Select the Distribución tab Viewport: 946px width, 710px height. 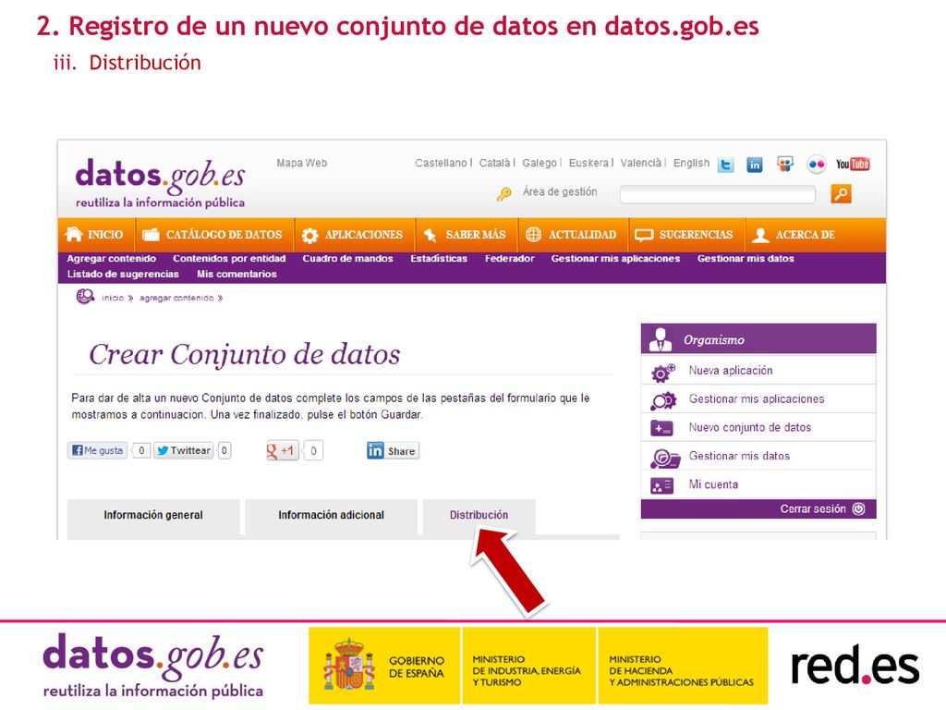[479, 516]
